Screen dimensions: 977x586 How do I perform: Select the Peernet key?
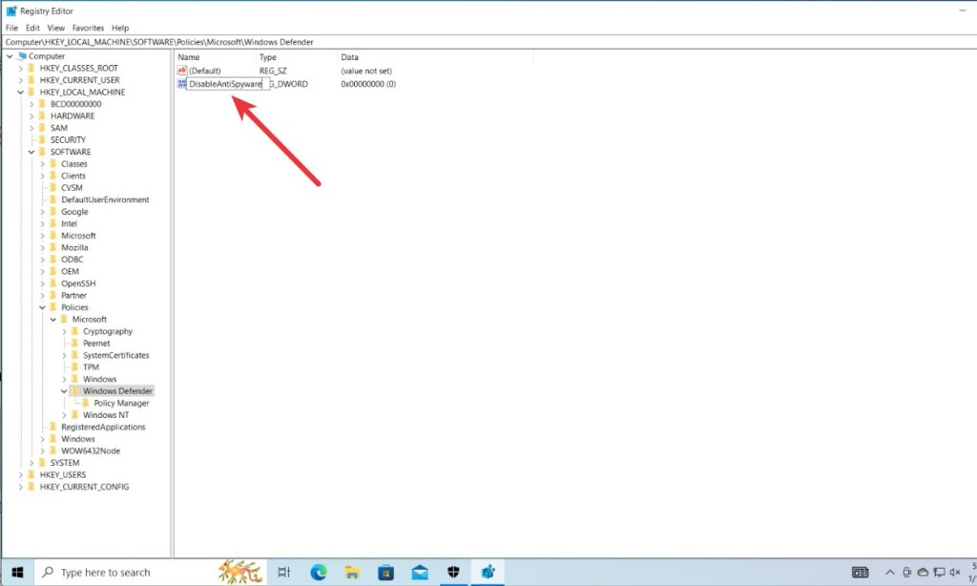pyautogui.click(x=96, y=344)
